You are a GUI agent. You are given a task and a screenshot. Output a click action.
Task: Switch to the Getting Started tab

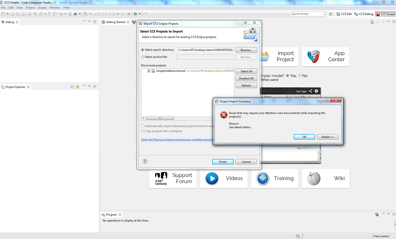pyautogui.click(x=115, y=22)
